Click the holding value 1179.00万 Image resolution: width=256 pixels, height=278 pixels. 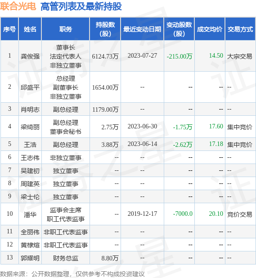point(105,109)
